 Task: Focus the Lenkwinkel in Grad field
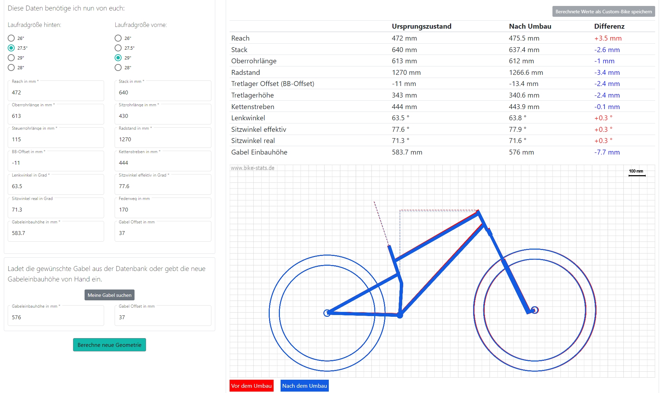(x=56, y=186)
